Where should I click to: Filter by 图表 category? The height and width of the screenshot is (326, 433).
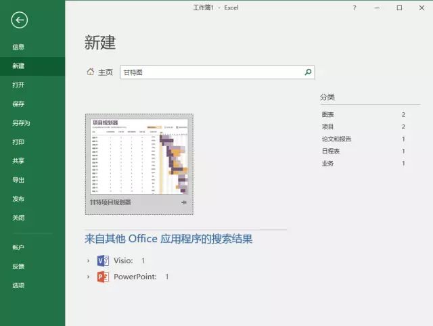tap(363, 114)
